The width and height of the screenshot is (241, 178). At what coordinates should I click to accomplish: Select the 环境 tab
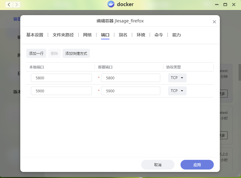(x=141, y=35)
